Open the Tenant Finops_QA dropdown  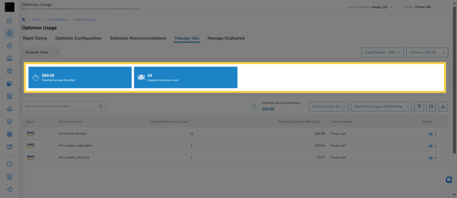[x=423, y=7]
